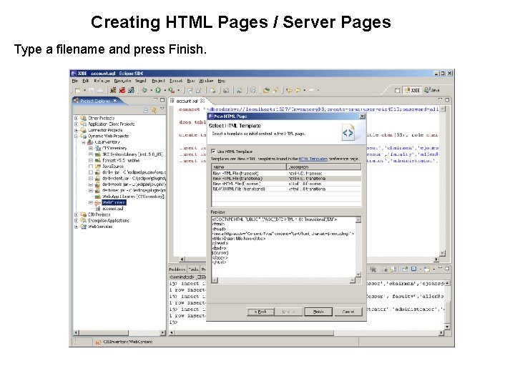This screenshot has width=515, height=386.
Task: Click Project Explorer horizontal scrollbar
Action: coord(119,332)
